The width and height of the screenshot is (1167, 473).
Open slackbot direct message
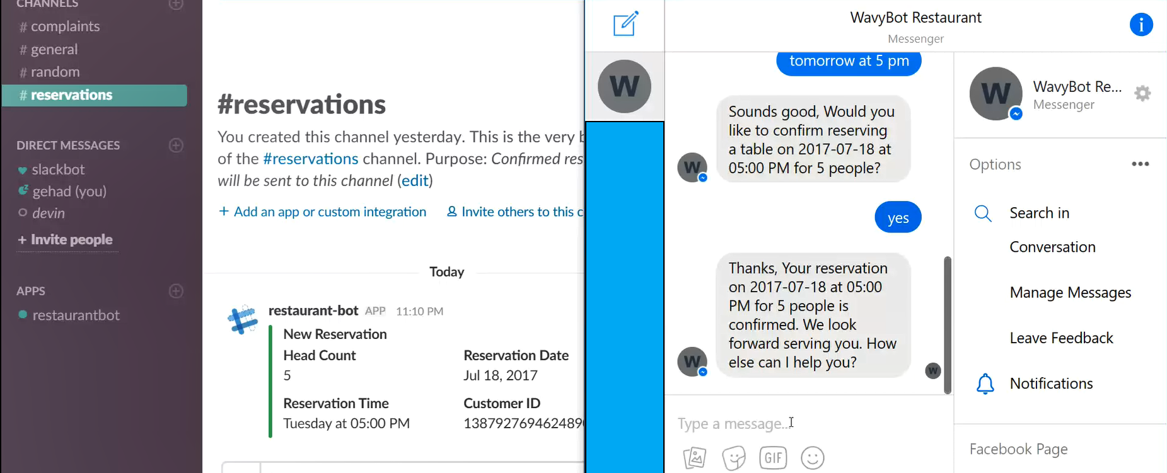click(x=58, y=169)
